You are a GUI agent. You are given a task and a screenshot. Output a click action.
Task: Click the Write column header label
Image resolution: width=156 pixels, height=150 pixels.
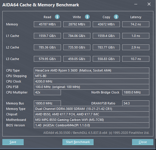pyautogui.click(x=77, y=17)
